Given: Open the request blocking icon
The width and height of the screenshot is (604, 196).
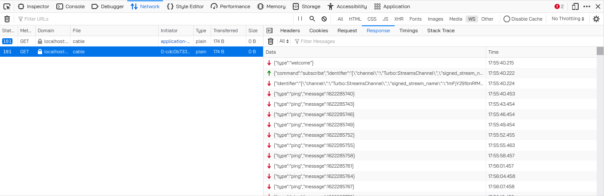Looking at the screenshot, I should 324,19.
